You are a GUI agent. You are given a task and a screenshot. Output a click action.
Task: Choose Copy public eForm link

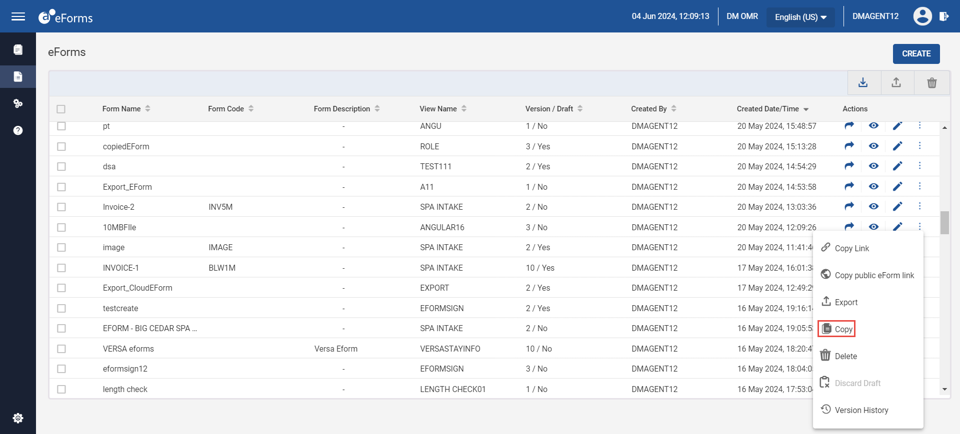(868, 275)
